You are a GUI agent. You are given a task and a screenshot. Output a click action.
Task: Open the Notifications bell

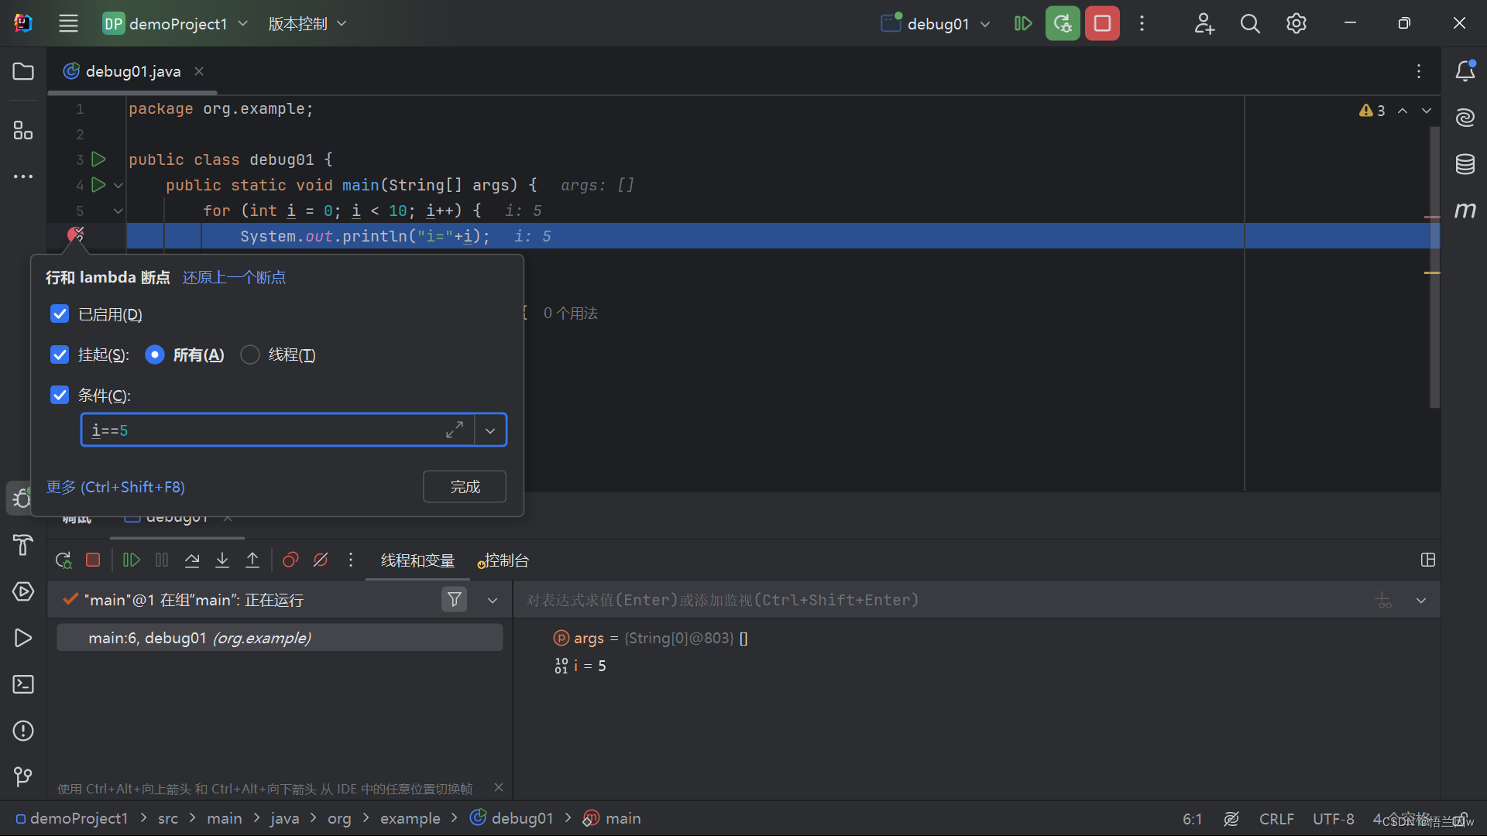[x=1465, y=71]
